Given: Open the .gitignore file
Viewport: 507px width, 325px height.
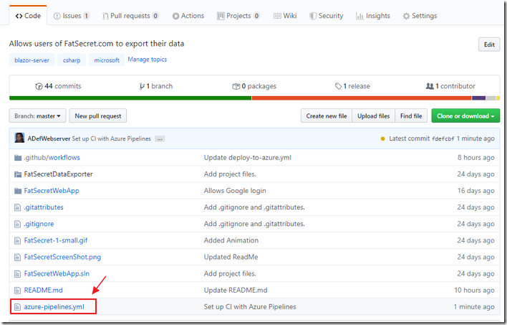Looking at the screenshot, I should [39, 224].
